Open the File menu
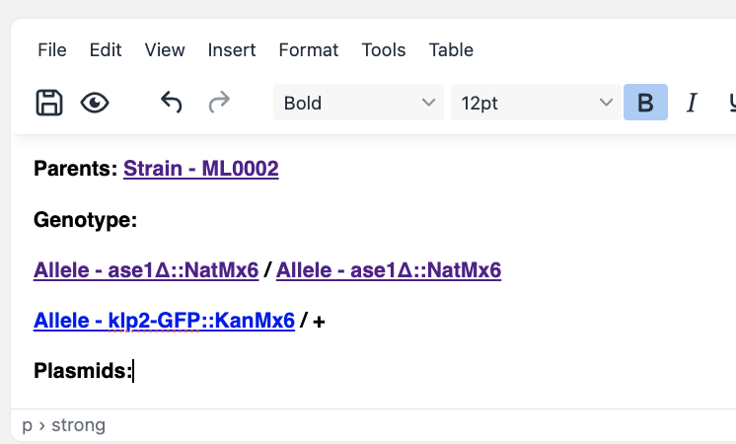736x444 pixels. [52, 49]
